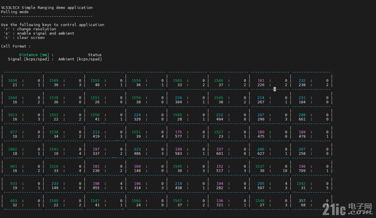376x218 pixels.
Task: Select distance value 961 in the grid
Action: (14, 167)
